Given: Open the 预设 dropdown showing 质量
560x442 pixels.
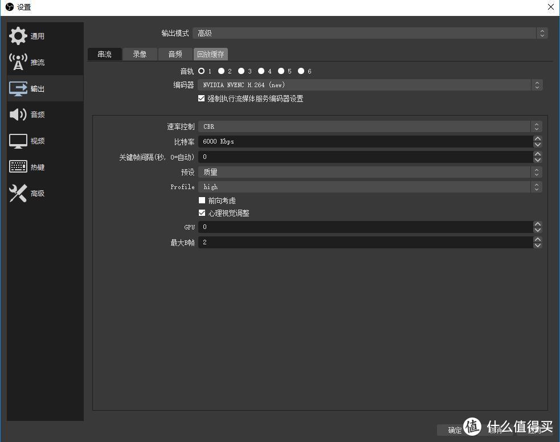Looking at the screenshot, I should click(370, 172).
